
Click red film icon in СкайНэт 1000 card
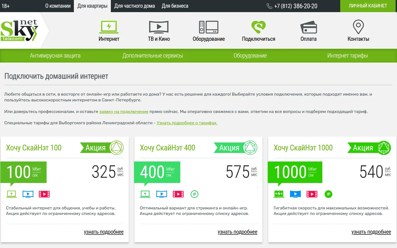click(312, 194)
